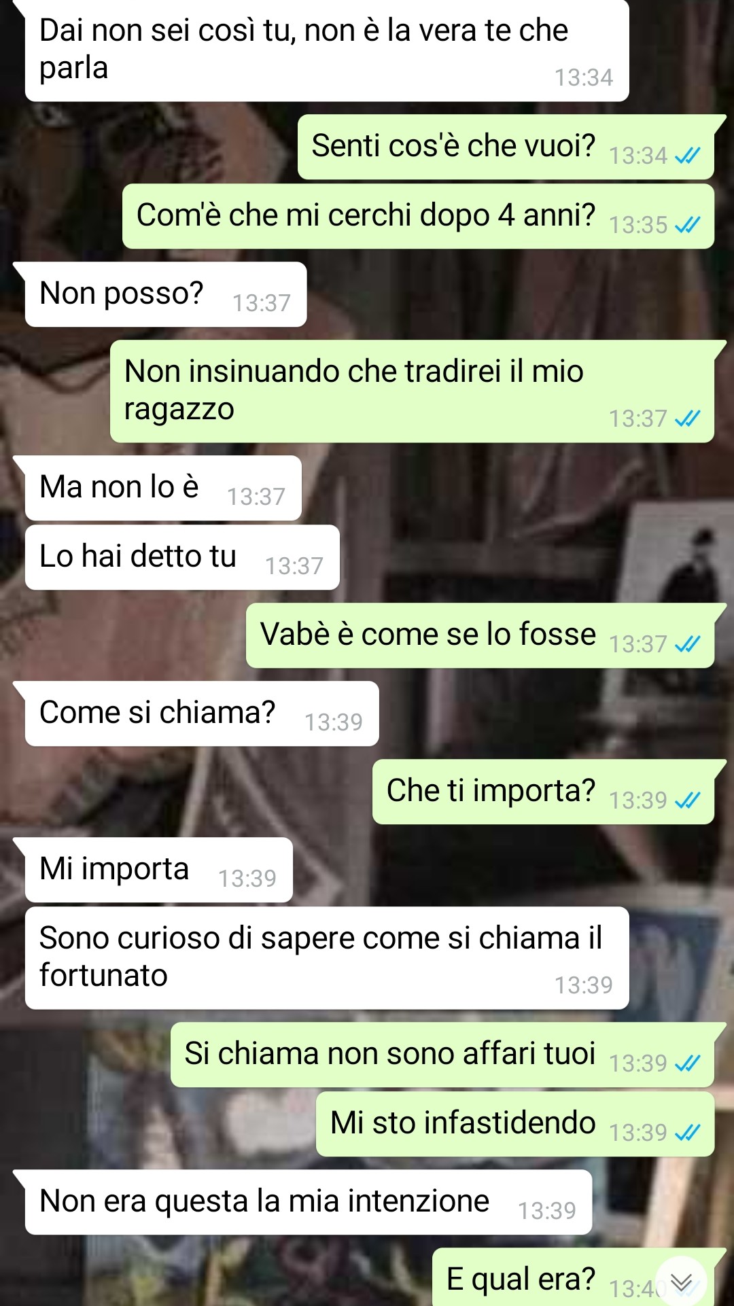The width and height of the screenshot is (734, 1306).
Task: Tap read receipt ticks on 'Senti cos'è che vuoi?'
Action: 687,156
